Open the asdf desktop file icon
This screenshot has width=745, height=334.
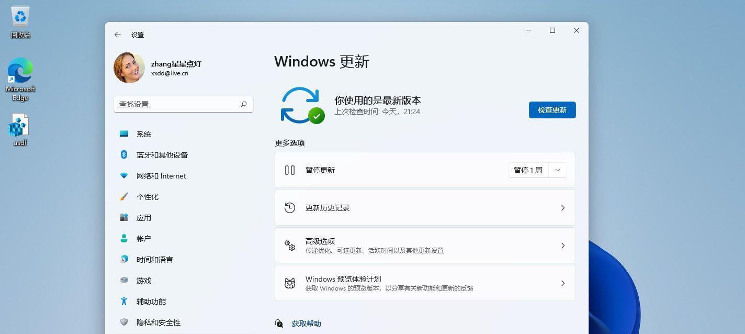(x=20, y=130)
